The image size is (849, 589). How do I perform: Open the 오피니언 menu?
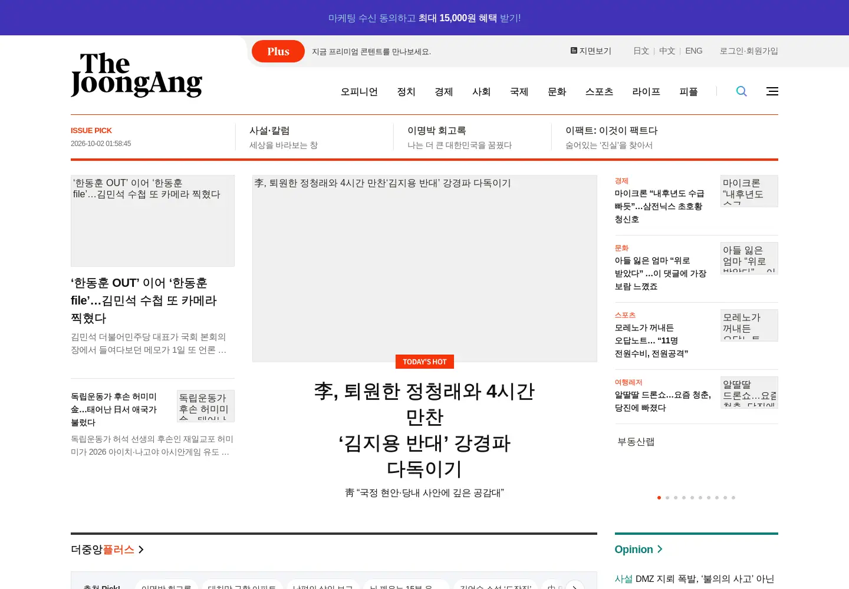coord(359,91)
